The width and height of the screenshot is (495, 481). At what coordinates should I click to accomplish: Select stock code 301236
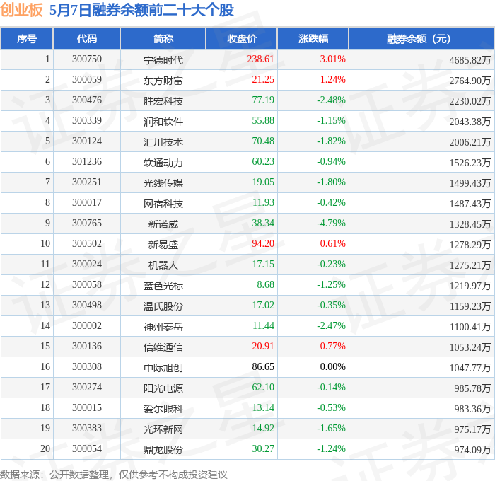pos(87,162)
